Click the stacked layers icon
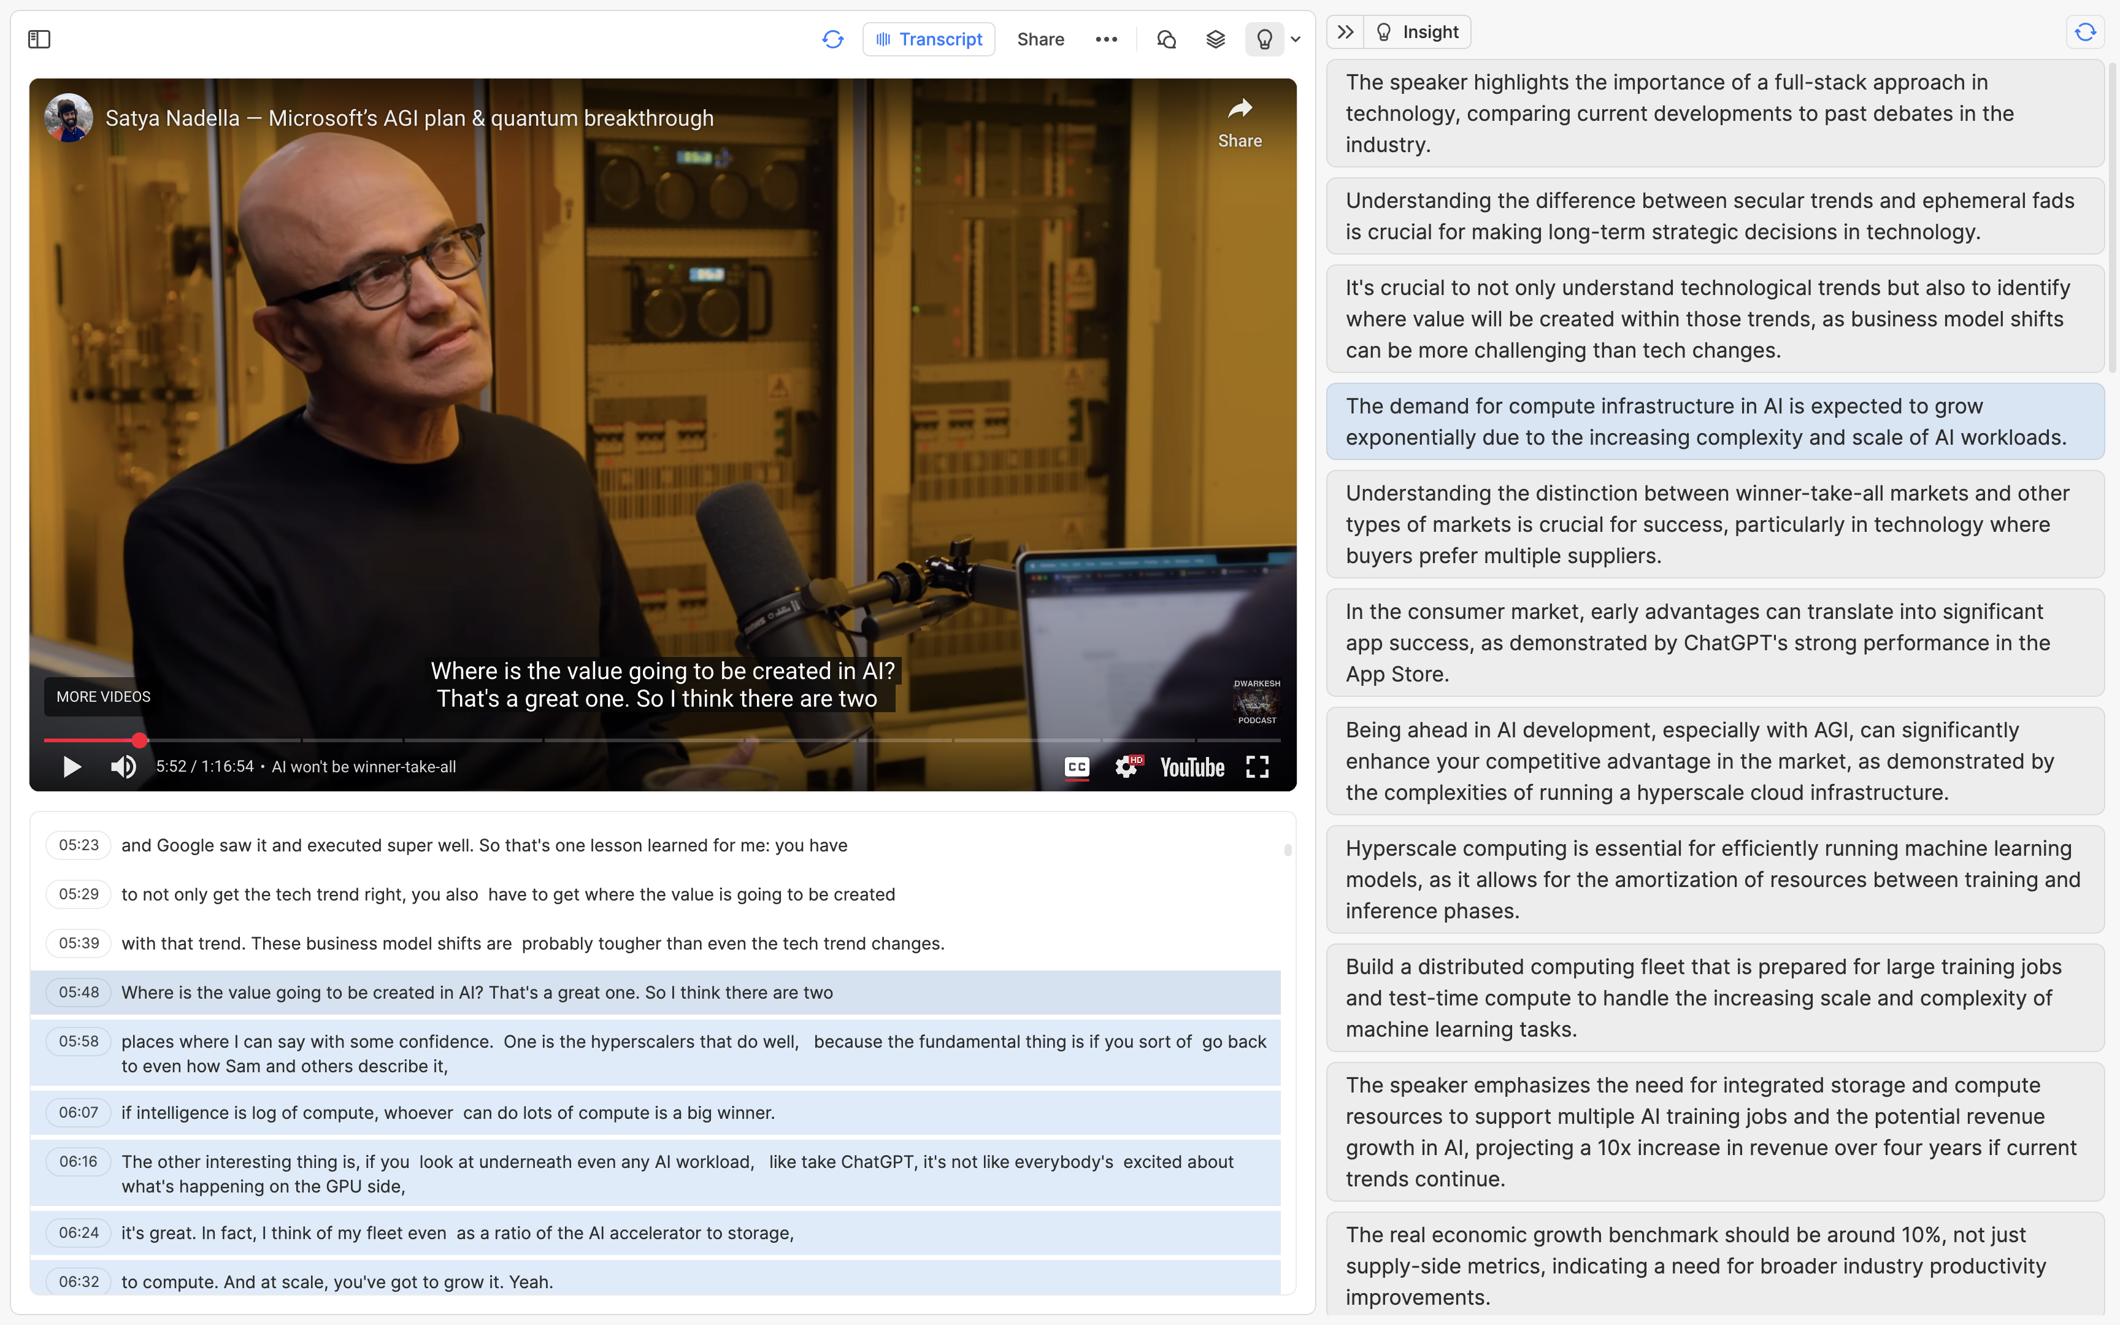This screenshot has height=1325, width=2120. (x=1215, y=39)
